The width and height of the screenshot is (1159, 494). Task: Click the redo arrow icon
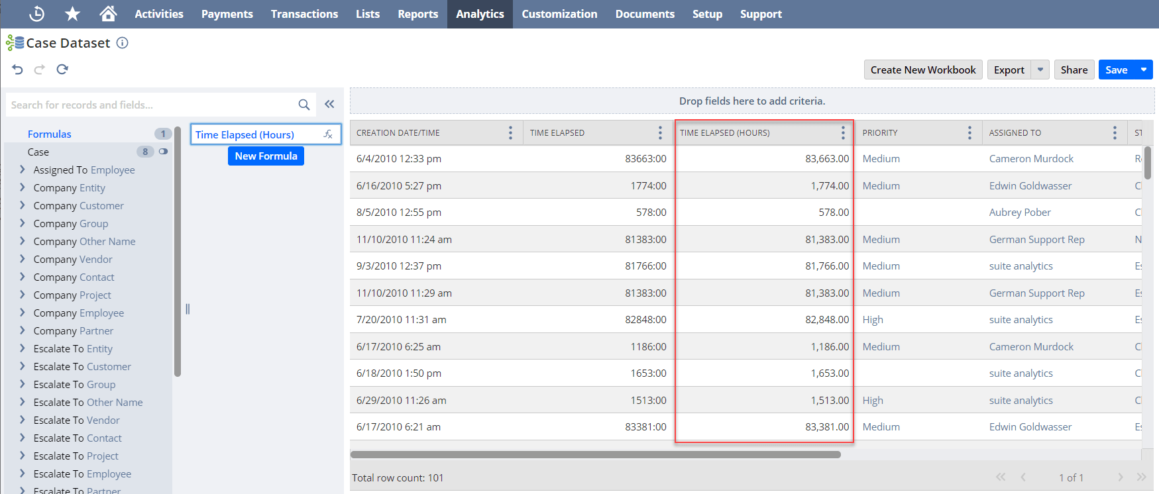(40, 70)
